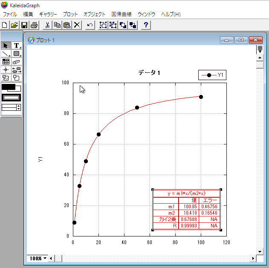This screenshot has height=268, width=269.
Task: Open a file with the folder icon
Action: [14, 25]
